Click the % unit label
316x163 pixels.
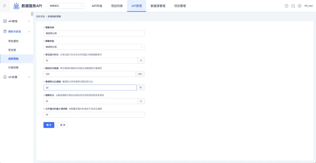(141, 87)
